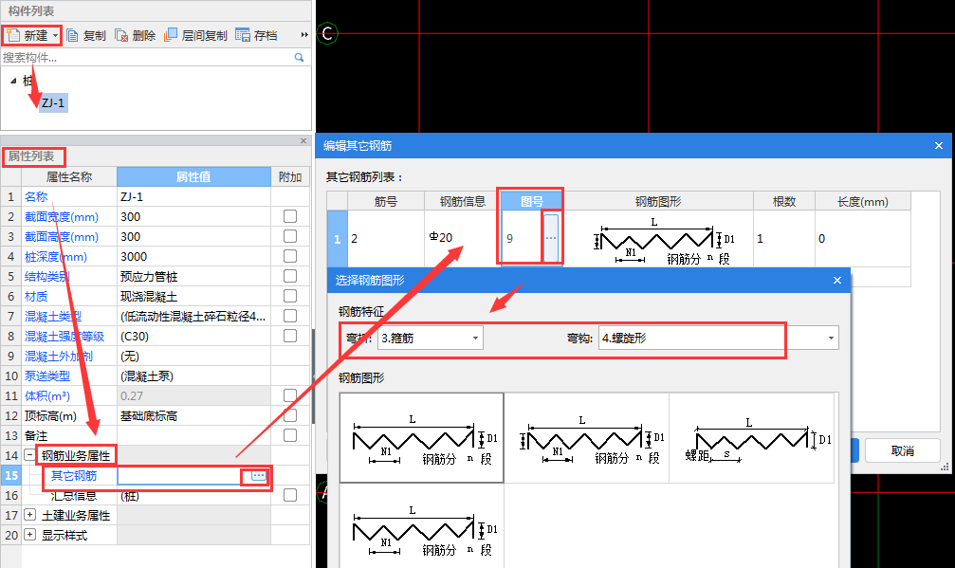This screenshot has width=955, height=568.
Task: Click the 截面高度(mm) property link
Action: [x=61, y=237]
